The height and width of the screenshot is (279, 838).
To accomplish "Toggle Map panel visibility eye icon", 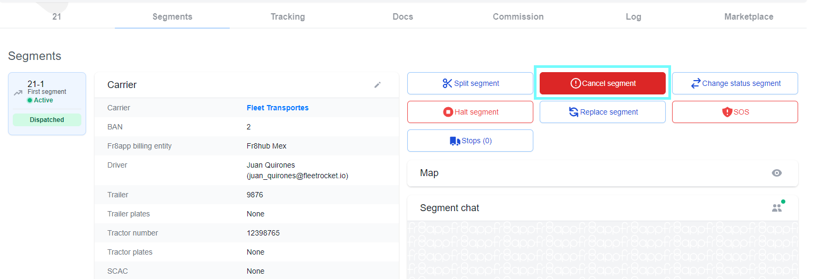I will 777,173.
